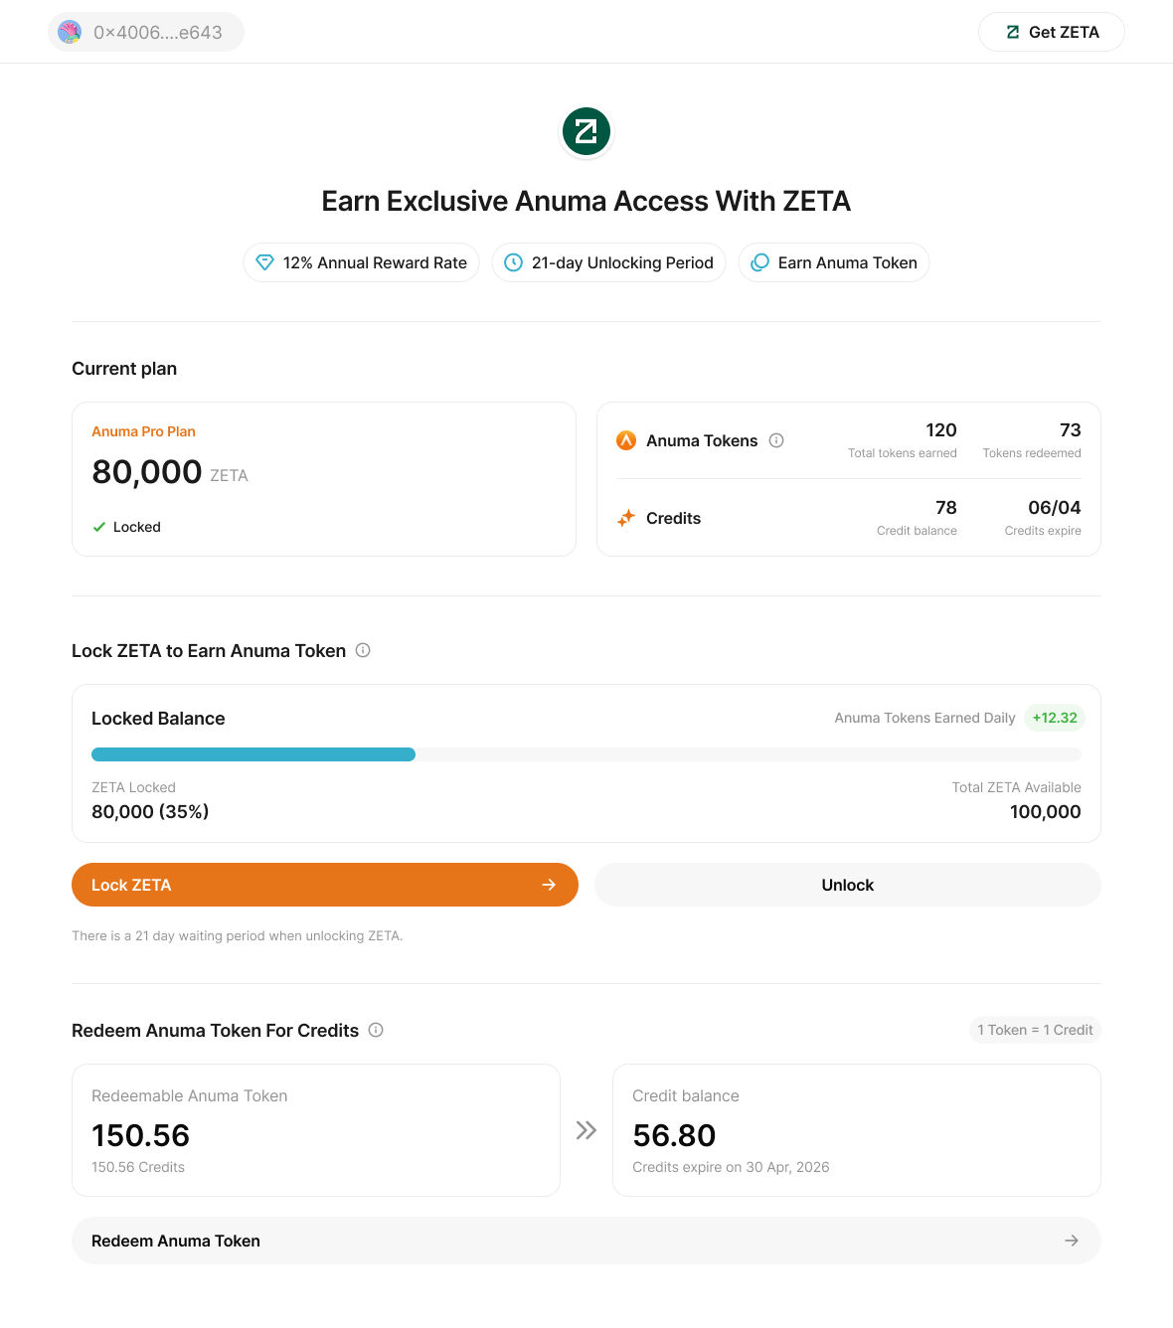Click the 56.80 credit balance amount
The height and width of the screenshot is (1328, 1173).
(x=674, y=1135)
